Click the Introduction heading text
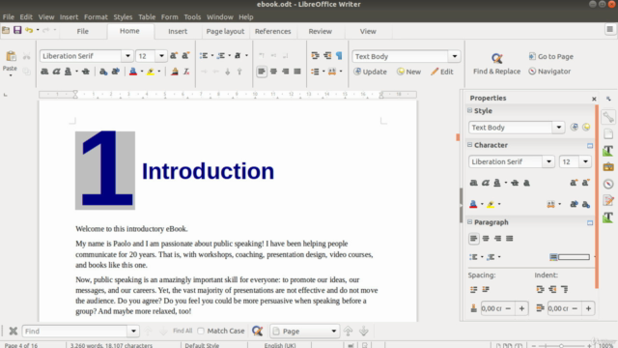The width and height of the screenshot is (618, 348). [208, 171]
